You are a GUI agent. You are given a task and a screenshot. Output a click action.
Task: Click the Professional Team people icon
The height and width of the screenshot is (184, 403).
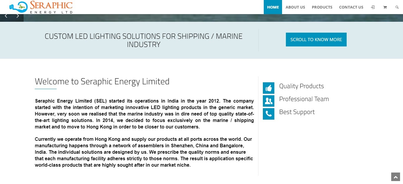click(268, 101)
